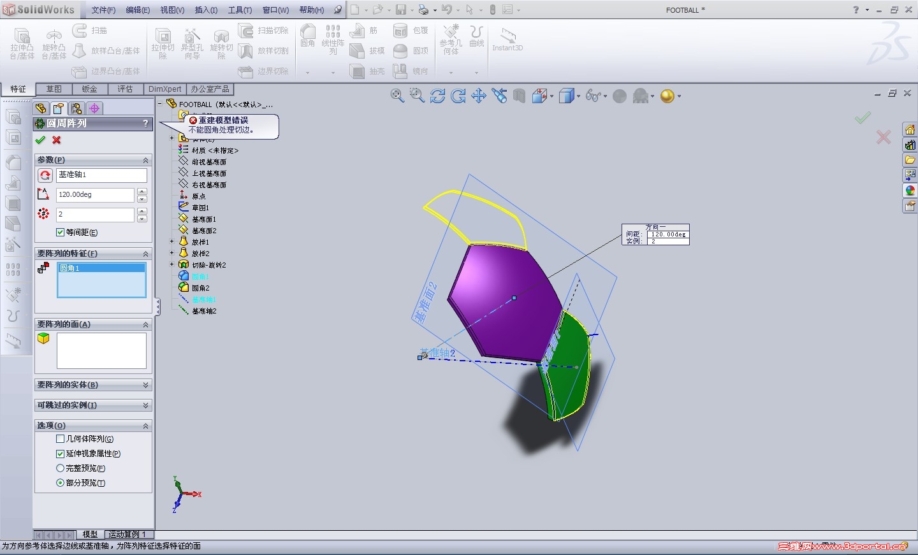The image size is (918, 555).
Task: Expand the 放样1 feature node
Action: (x=172, y=242)
